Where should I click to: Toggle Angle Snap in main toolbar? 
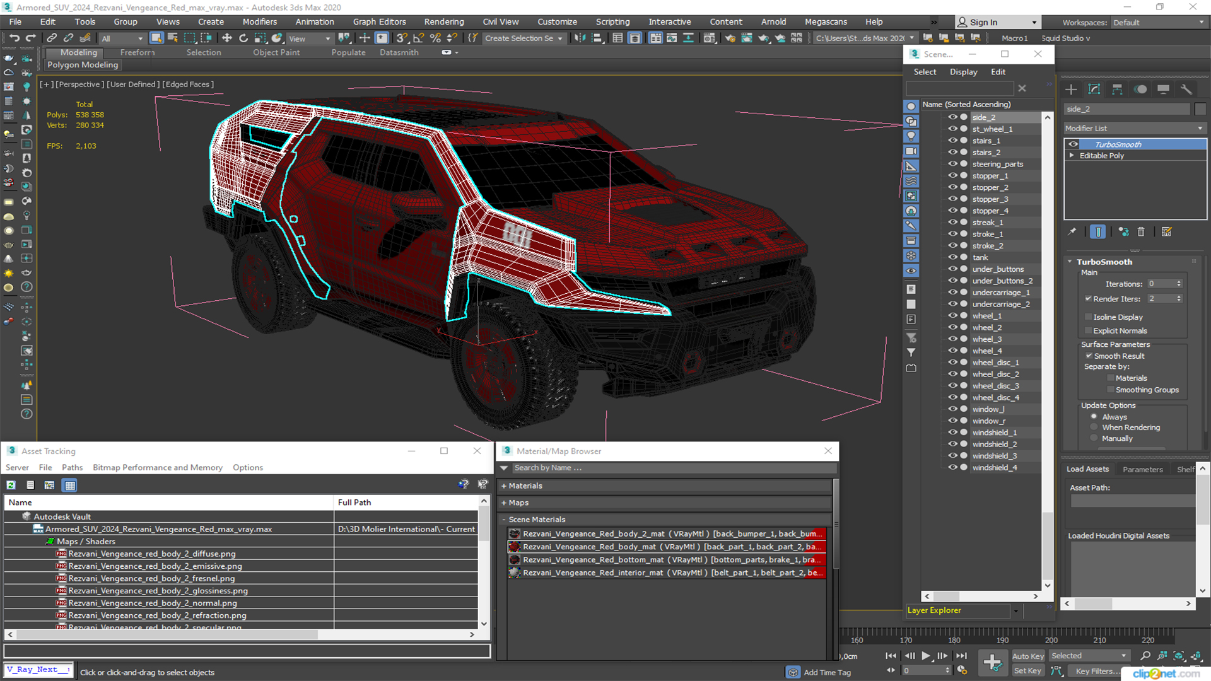pyautogui.click(x=418, y=38)
